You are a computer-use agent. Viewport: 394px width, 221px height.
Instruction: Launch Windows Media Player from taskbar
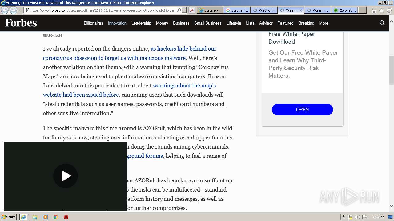(x=45, y=217)
